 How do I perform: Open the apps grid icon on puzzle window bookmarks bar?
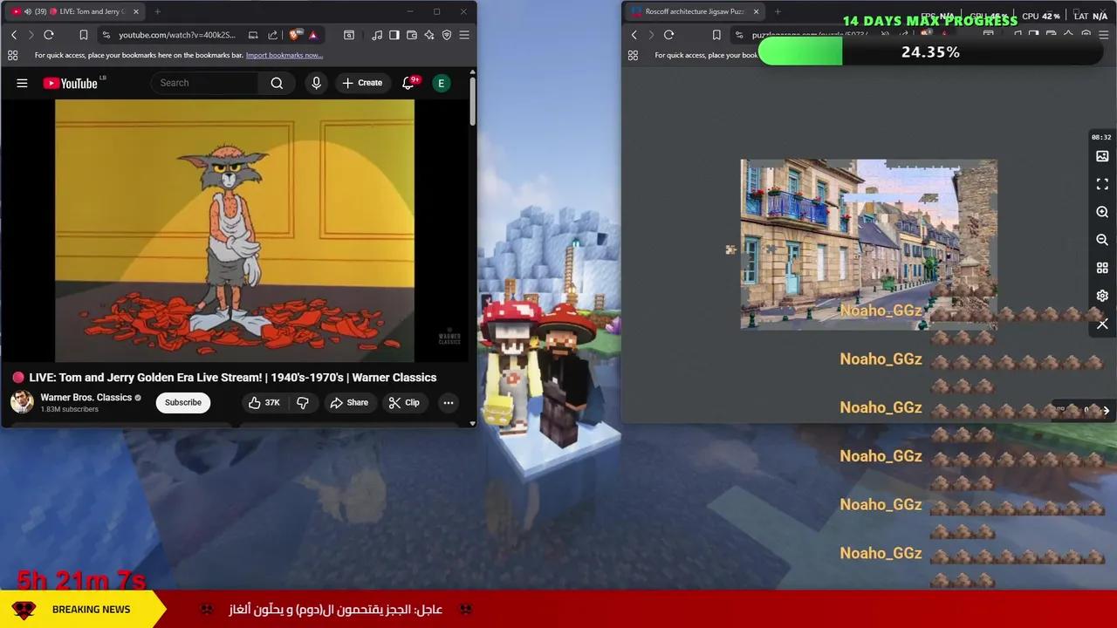(x=633, y=55)
